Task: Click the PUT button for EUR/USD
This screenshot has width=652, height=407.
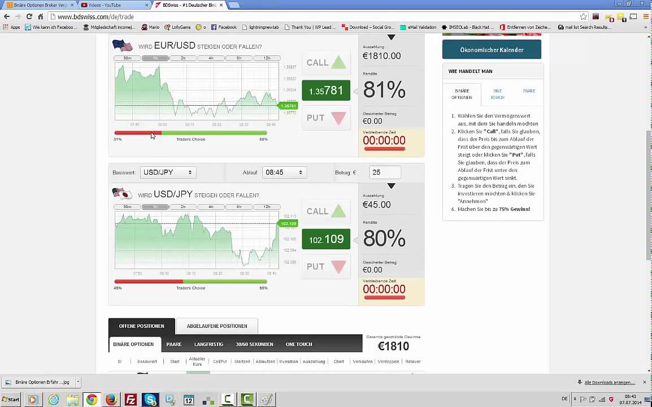Action: click(x=326, y=118)
